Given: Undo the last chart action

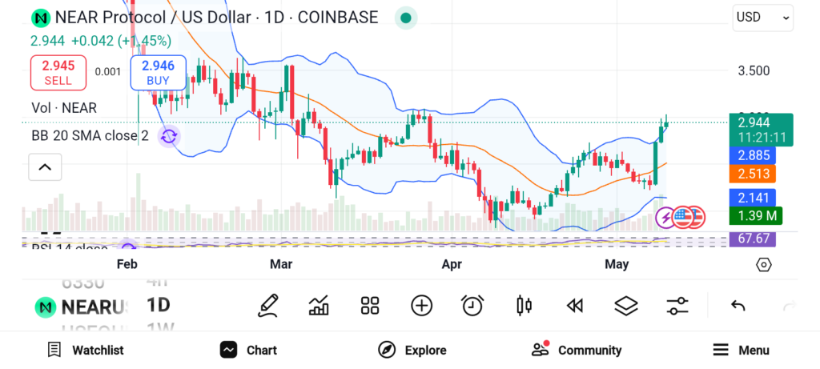Looking at the screenshot, I should pos(738,305).
